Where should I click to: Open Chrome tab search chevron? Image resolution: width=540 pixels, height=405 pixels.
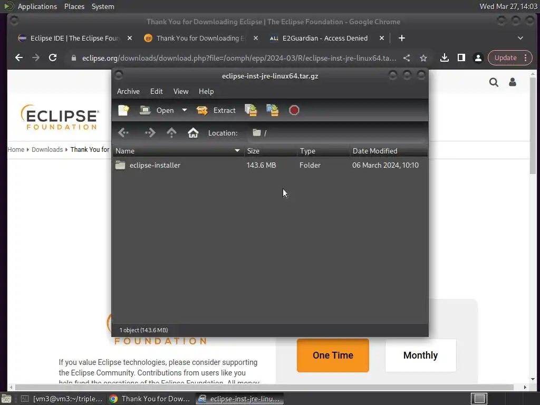(520, 38)
